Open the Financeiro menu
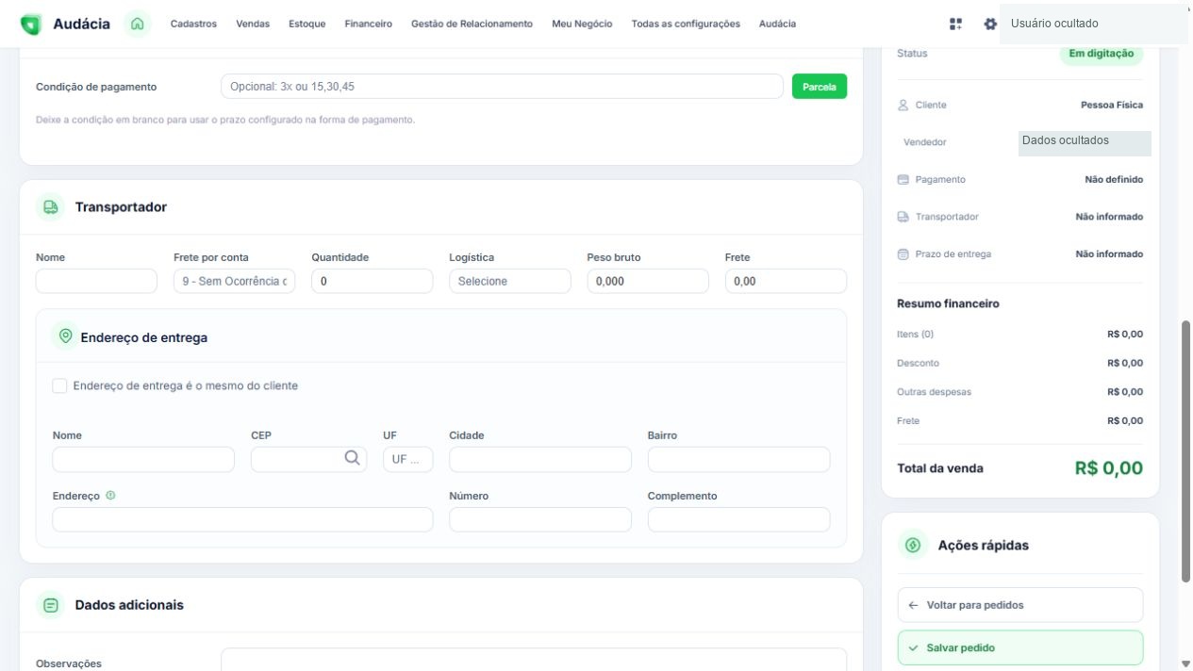 pyautogui.click(x=369, y=25)
